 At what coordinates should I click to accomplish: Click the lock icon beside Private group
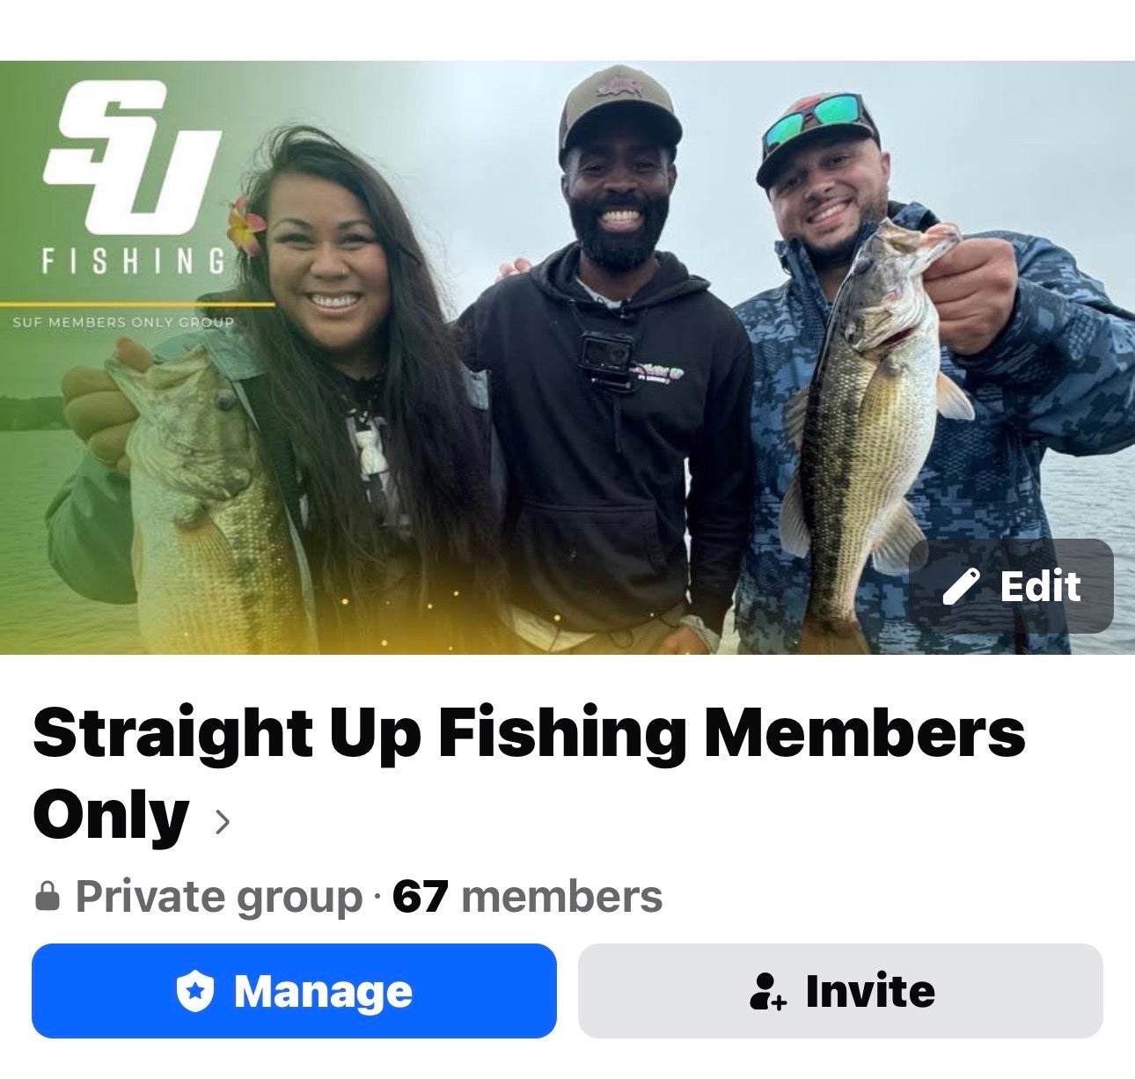coord(48,898)
